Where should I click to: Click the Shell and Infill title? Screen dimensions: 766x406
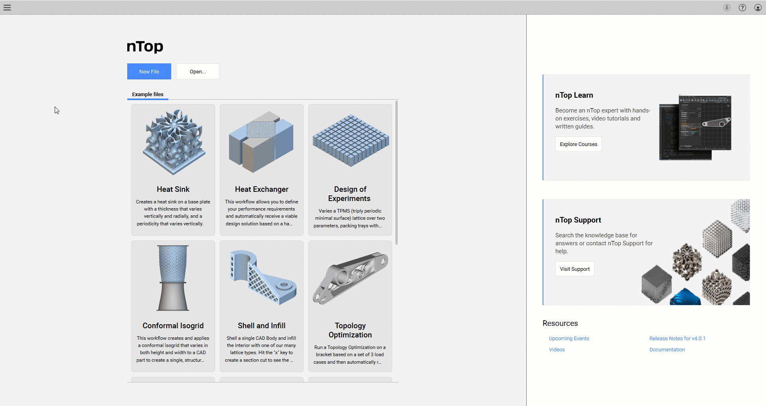point(262,326)
